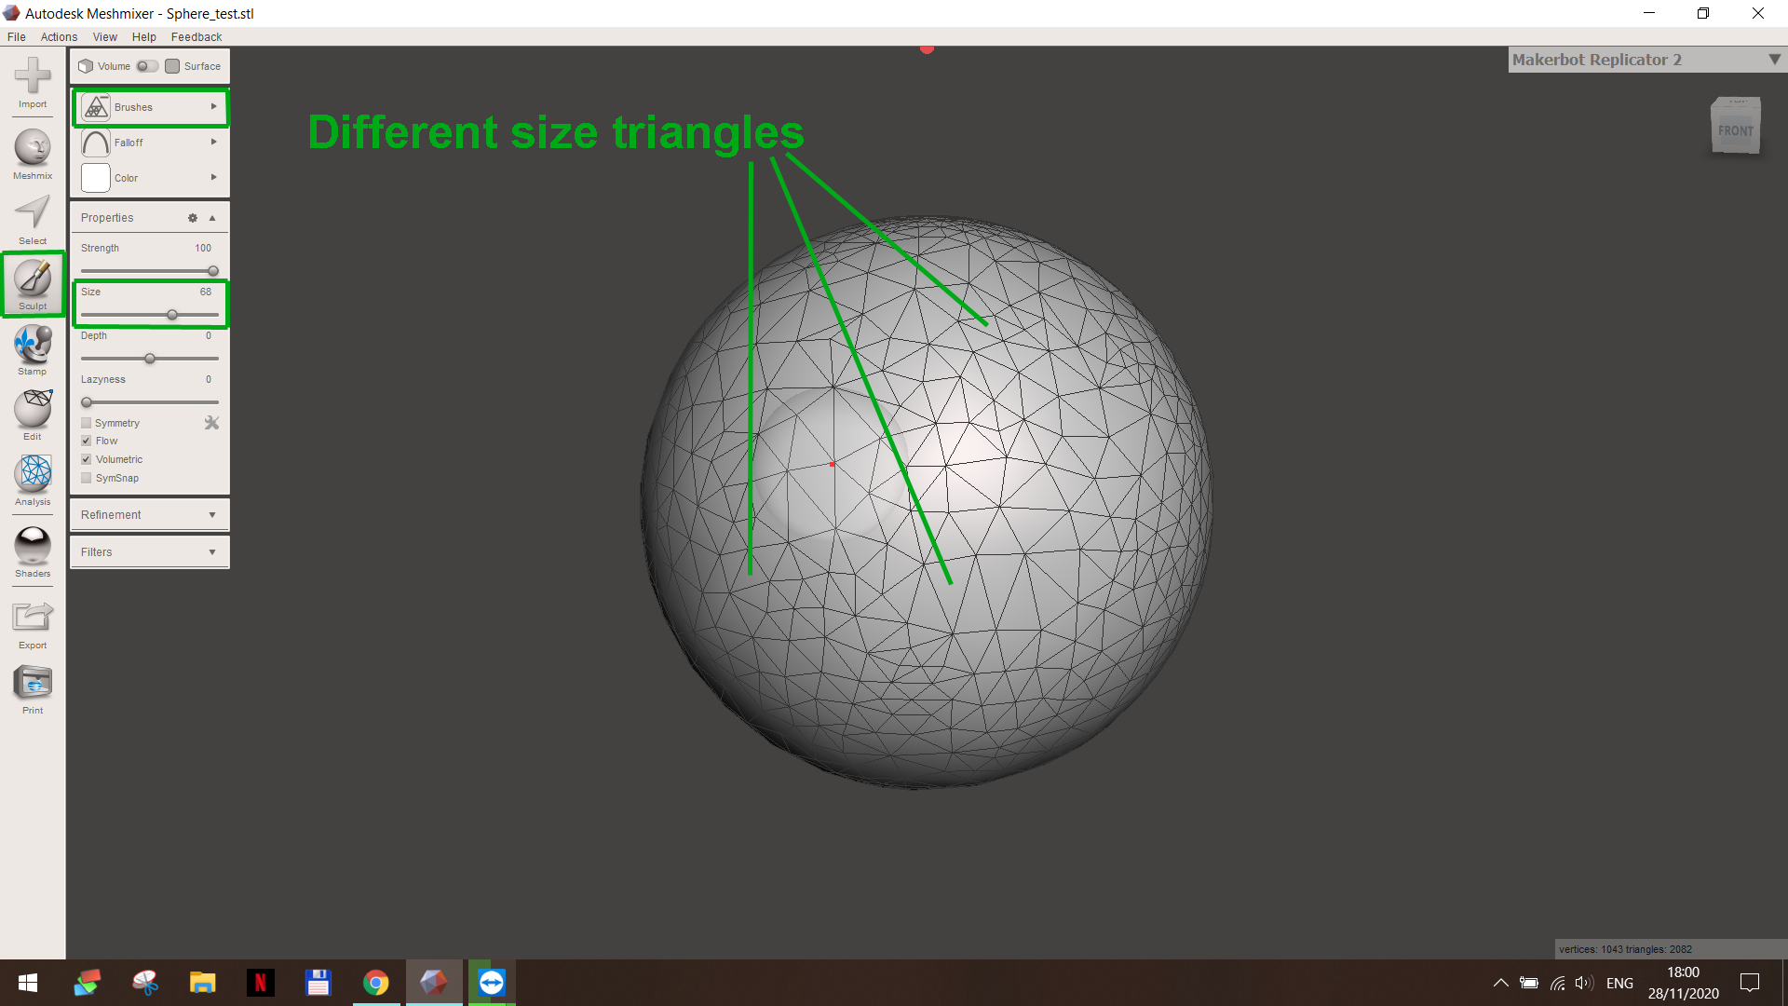Open the Actions menu
This screenshot has width=1788, height=1006.
click(x=59, y=37)
